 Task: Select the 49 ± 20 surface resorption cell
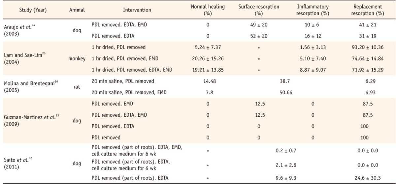pos(256,24)
